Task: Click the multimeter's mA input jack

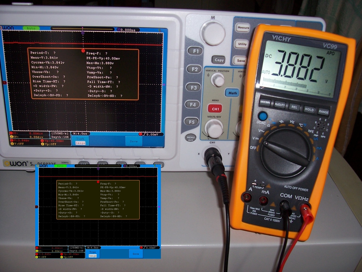Action: (x=264, y=201)
